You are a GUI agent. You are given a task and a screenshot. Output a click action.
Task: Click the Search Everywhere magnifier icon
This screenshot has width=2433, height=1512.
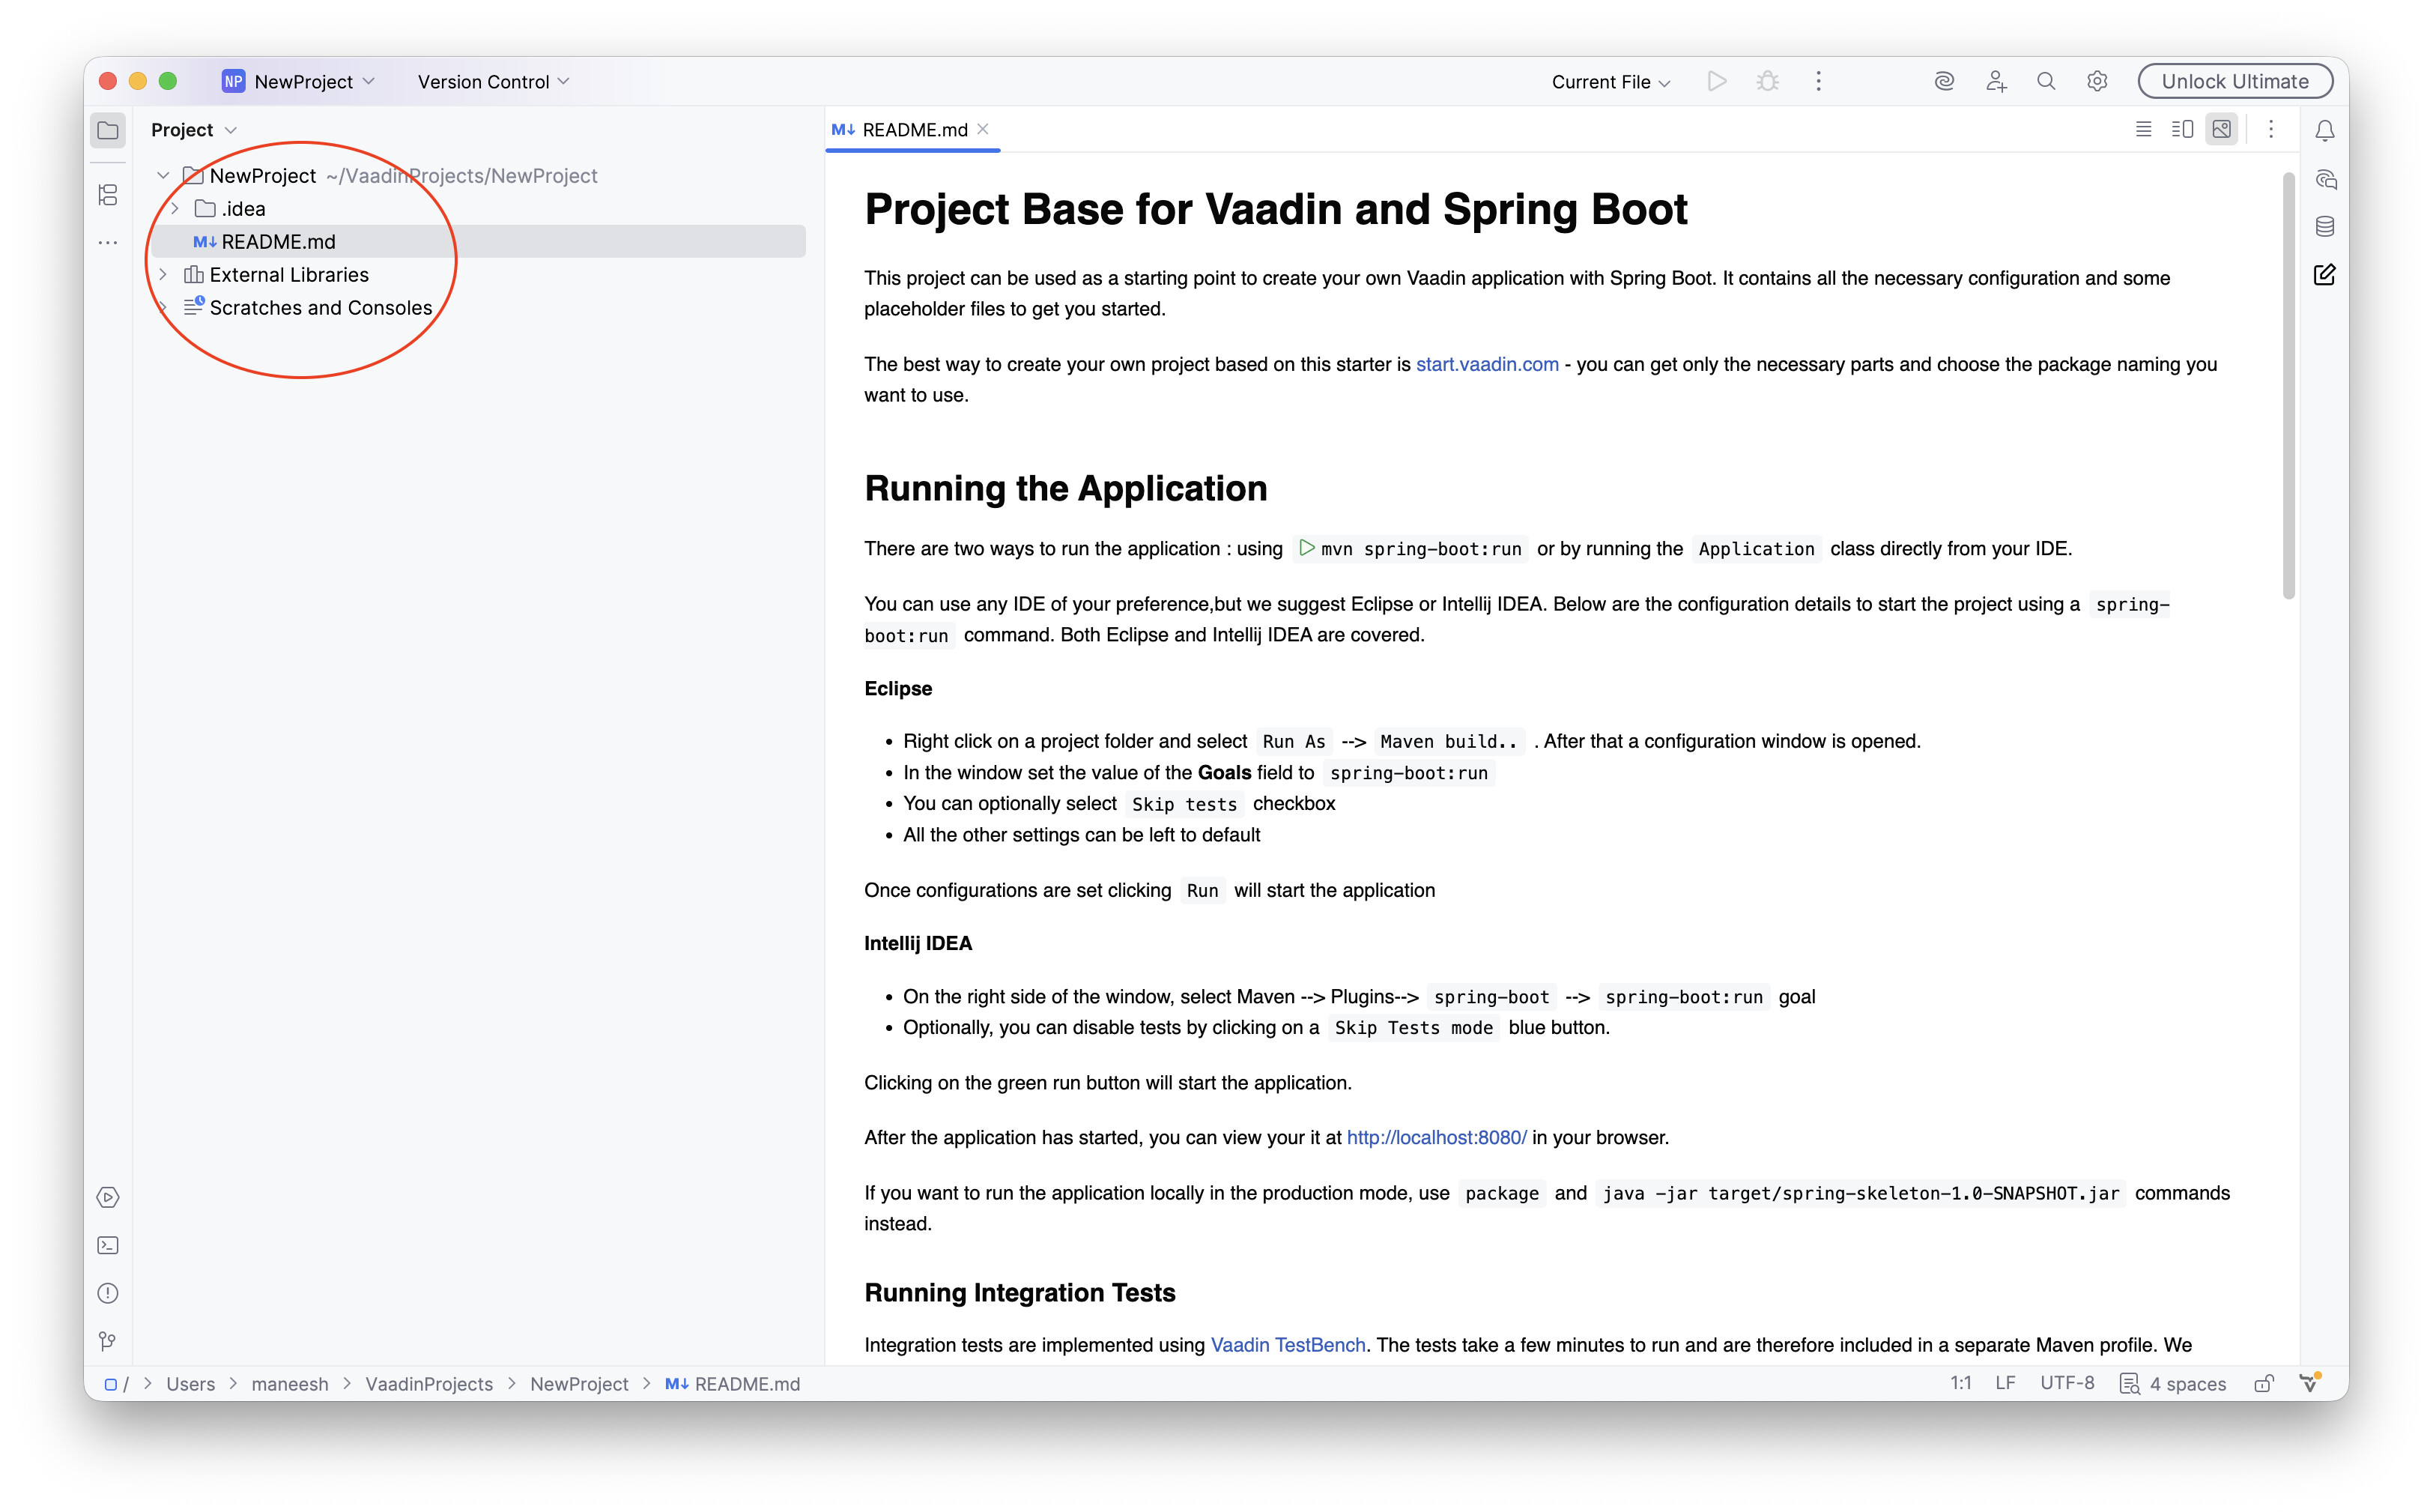[x=2046, y=82]
